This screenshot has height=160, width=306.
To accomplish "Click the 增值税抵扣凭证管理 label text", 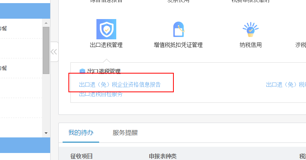I will click(178, 45).
